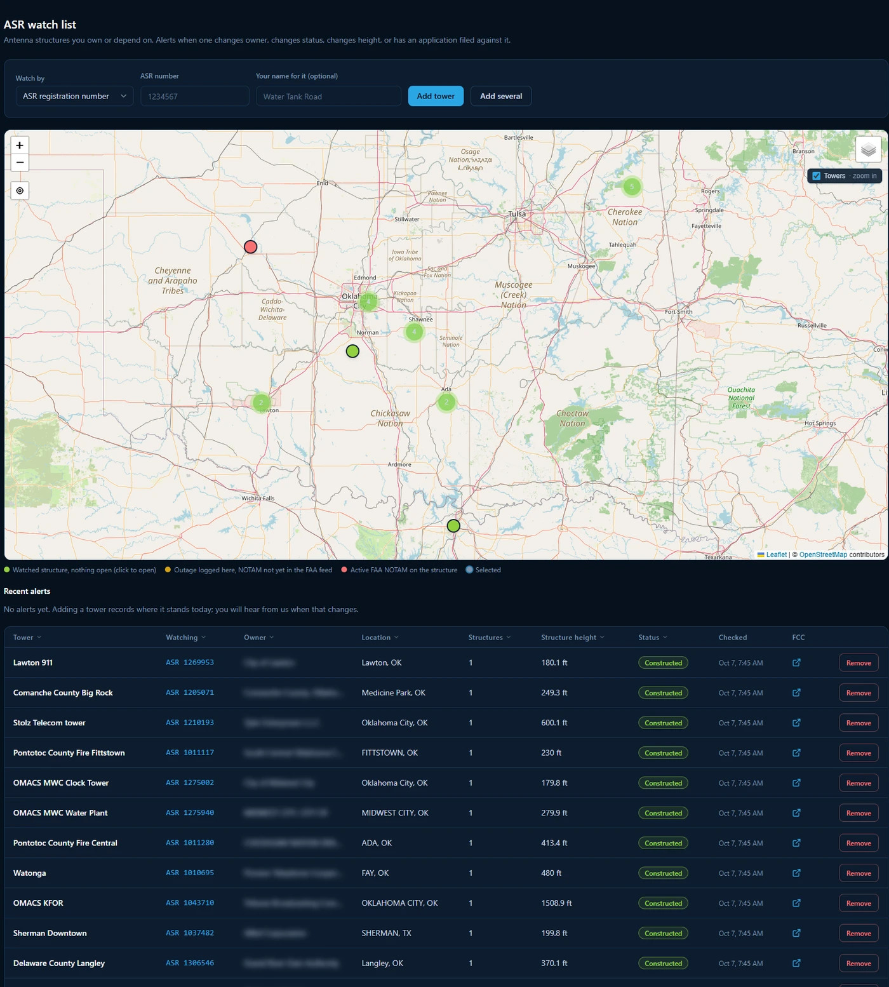Sort table by Status column
This screenshot has height=987, width=889.
tap(653, 638)
